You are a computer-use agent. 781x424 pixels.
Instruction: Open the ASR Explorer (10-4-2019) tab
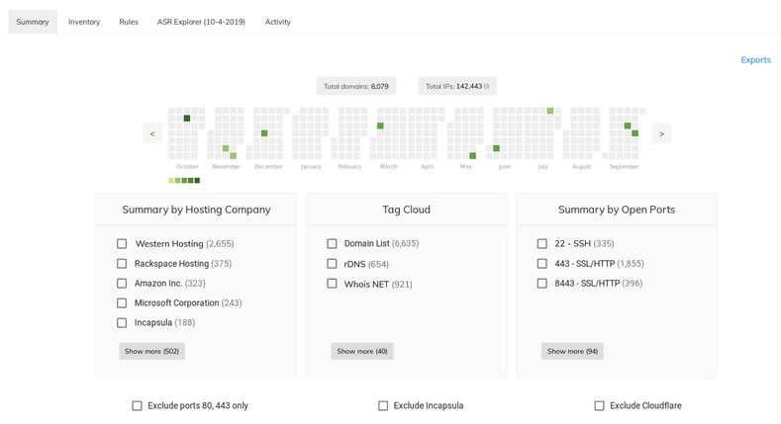coord(201,22)
